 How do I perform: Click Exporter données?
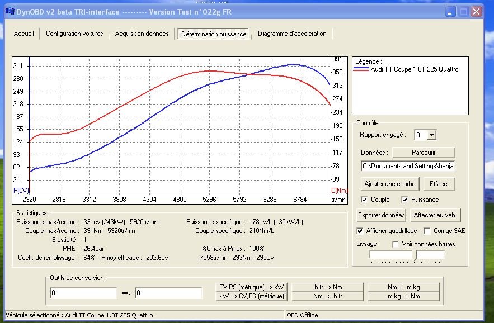pyautogui.click(x=381, y=215)
